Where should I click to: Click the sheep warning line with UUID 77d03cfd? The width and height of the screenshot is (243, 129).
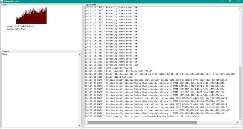pos(156,107)
